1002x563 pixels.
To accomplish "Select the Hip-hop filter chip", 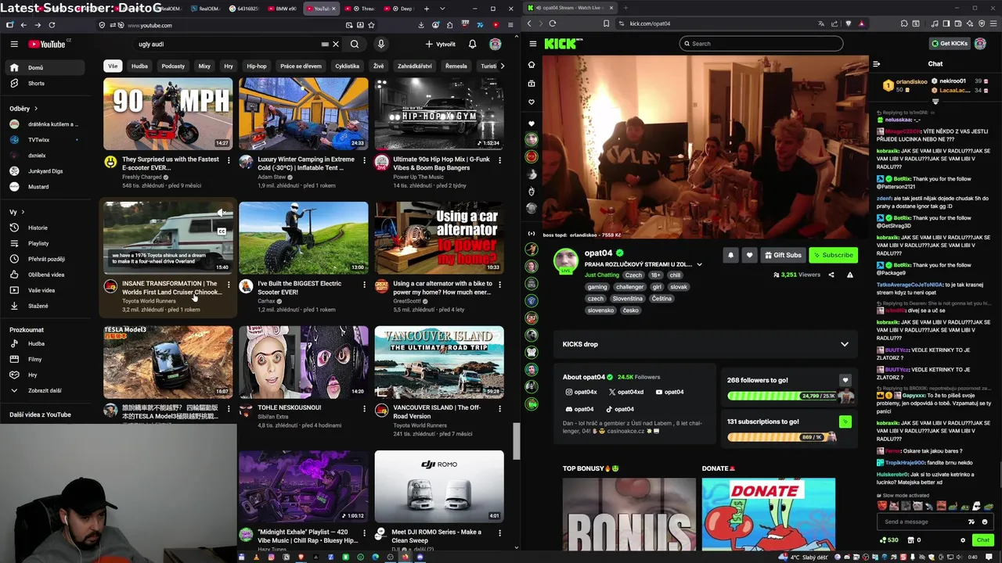I will pyautogui.click(x=257, y=66).
